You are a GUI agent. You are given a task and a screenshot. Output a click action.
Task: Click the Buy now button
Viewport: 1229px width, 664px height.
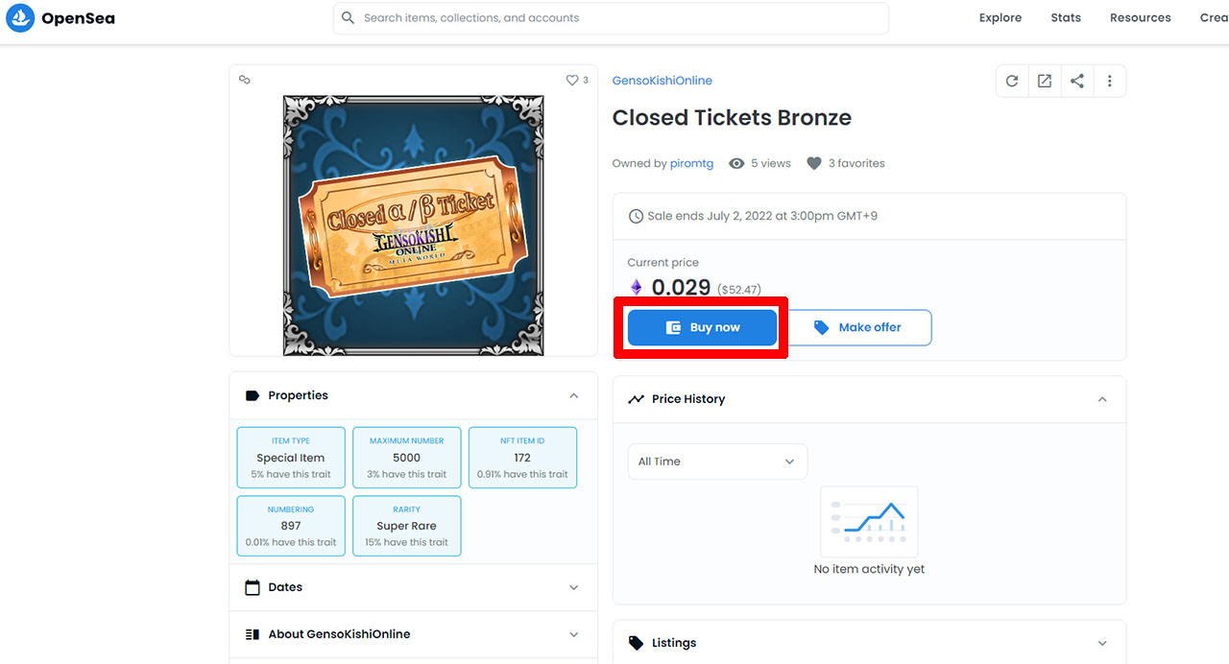(702, 327)
